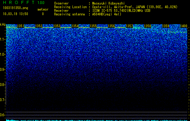Click the 1356 time marker

pos(111,26)
